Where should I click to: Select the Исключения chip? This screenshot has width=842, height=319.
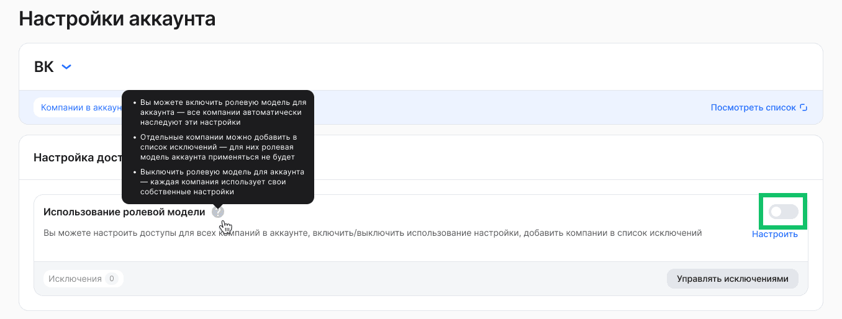(75, 279)
